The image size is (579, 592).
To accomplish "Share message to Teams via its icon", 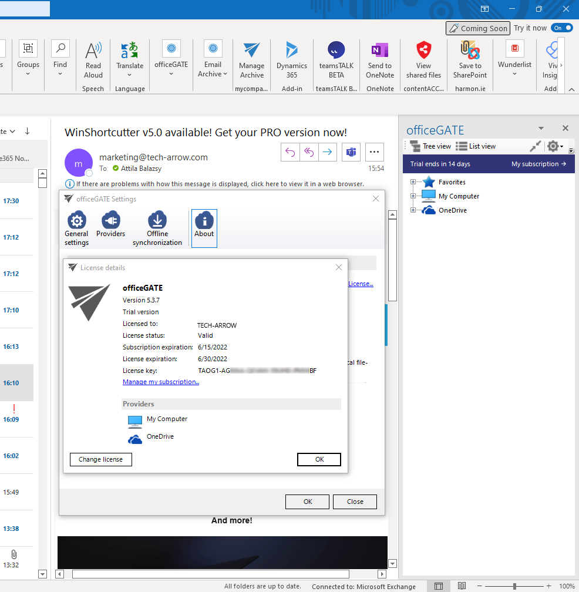I will pos(351,152).
